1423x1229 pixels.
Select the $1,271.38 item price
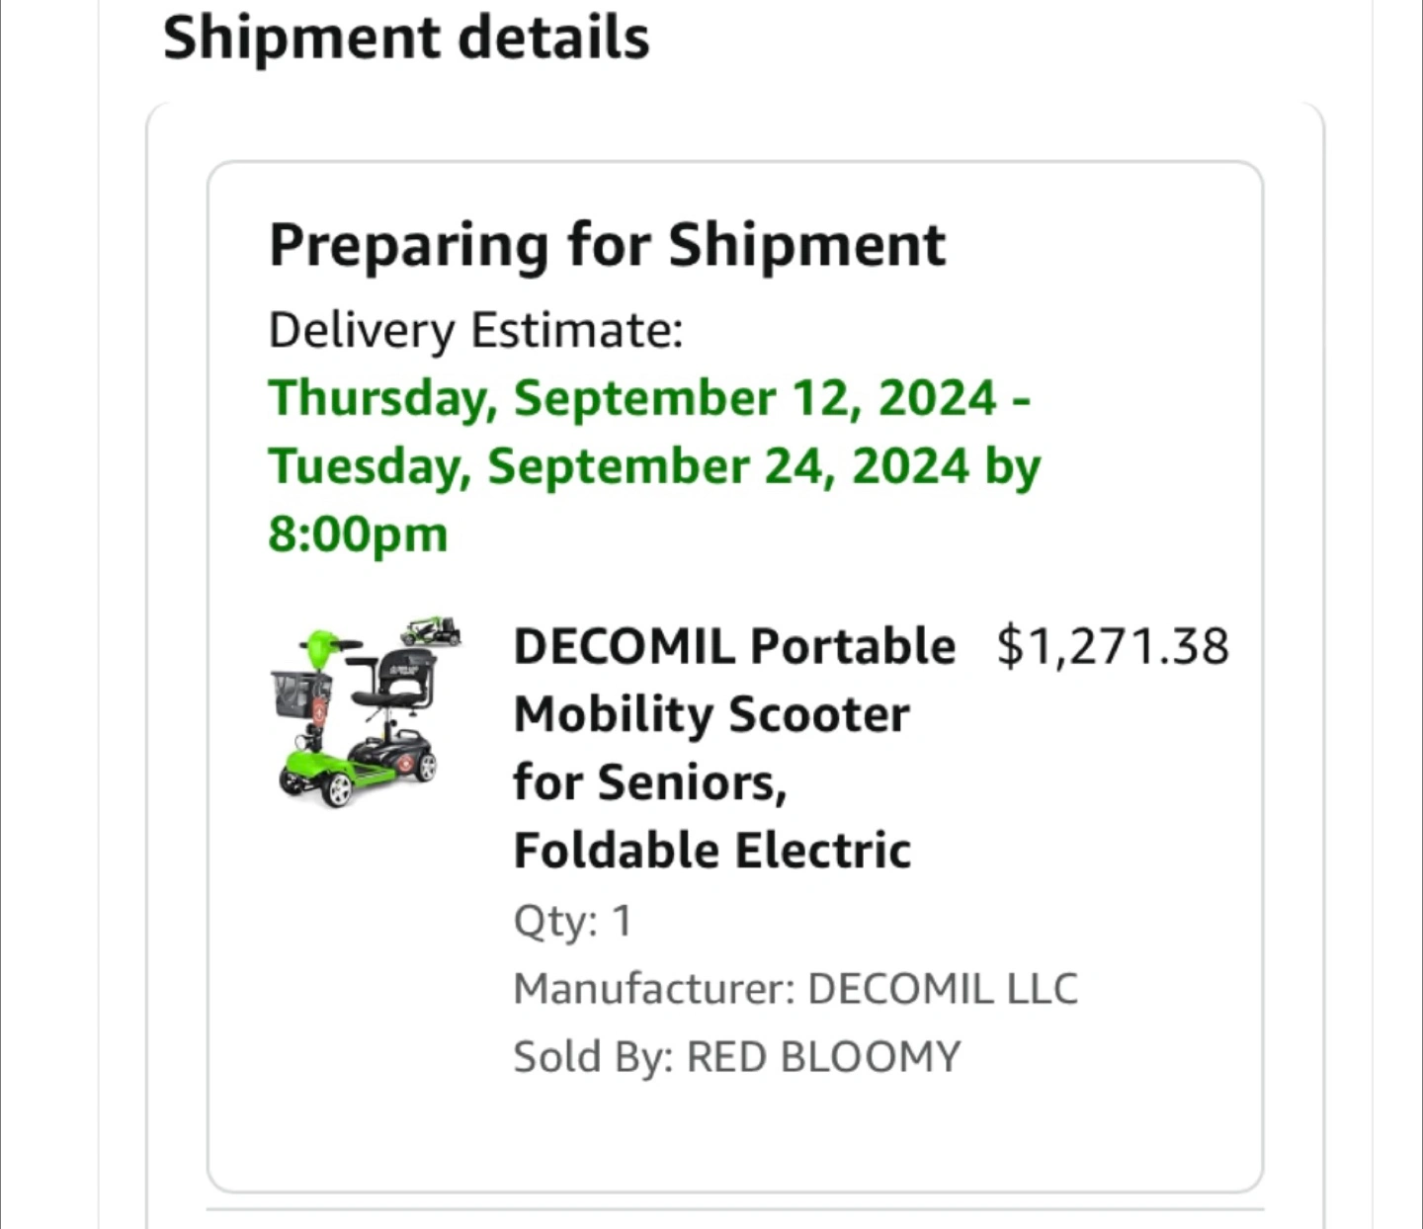click(1113, 646)
